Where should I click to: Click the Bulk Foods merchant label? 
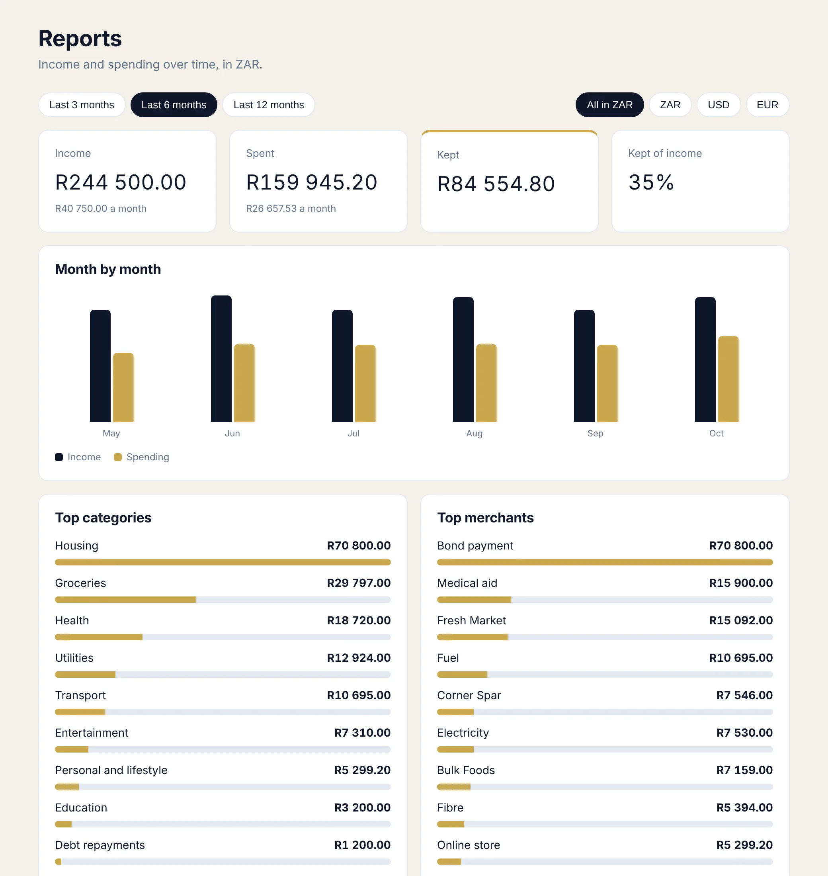466,770
